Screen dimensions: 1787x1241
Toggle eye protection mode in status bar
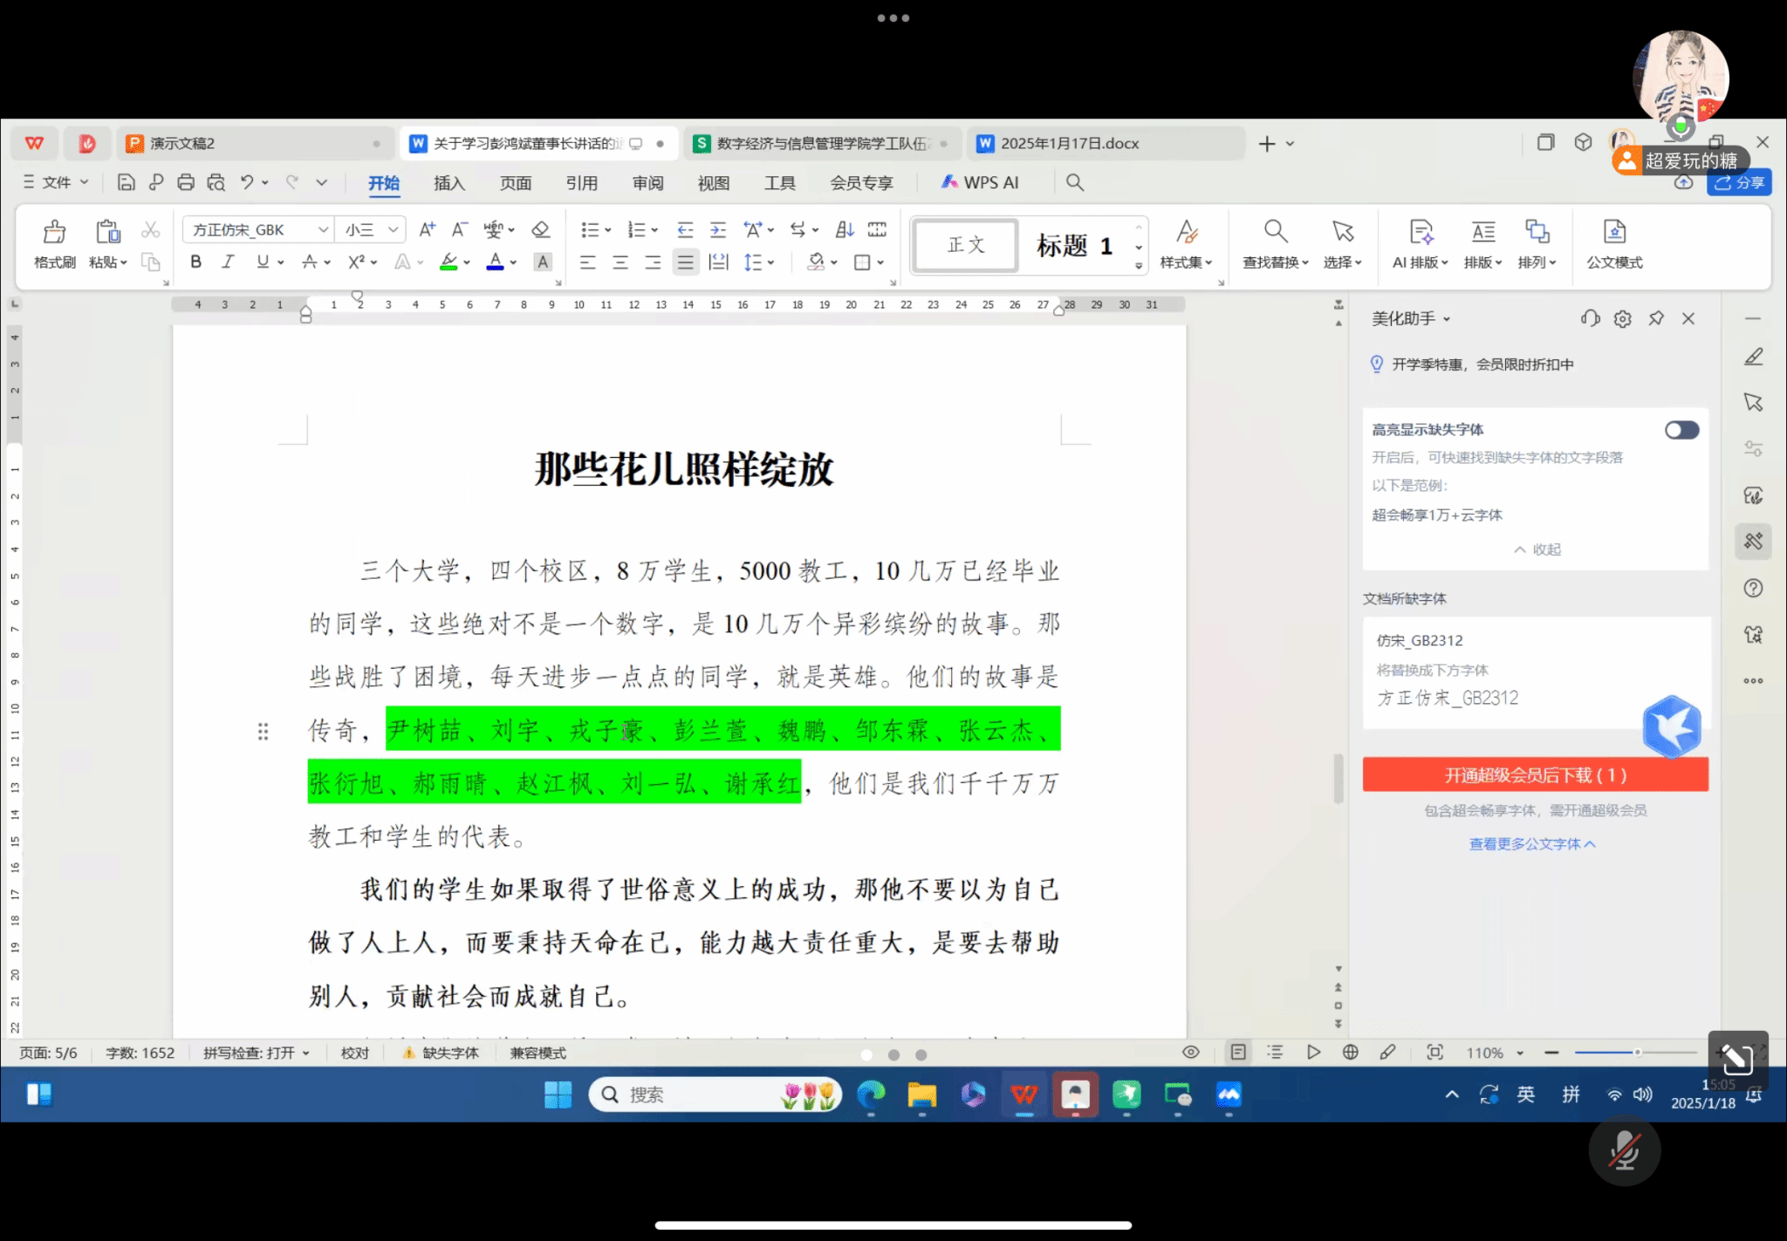point(1190,1053)
